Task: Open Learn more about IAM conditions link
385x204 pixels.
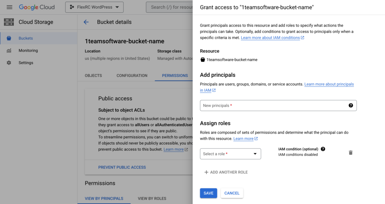Action: tap(270, 38)
